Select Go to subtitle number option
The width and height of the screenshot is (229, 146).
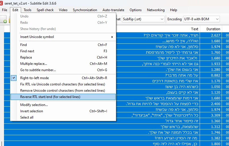click(38, 70)
